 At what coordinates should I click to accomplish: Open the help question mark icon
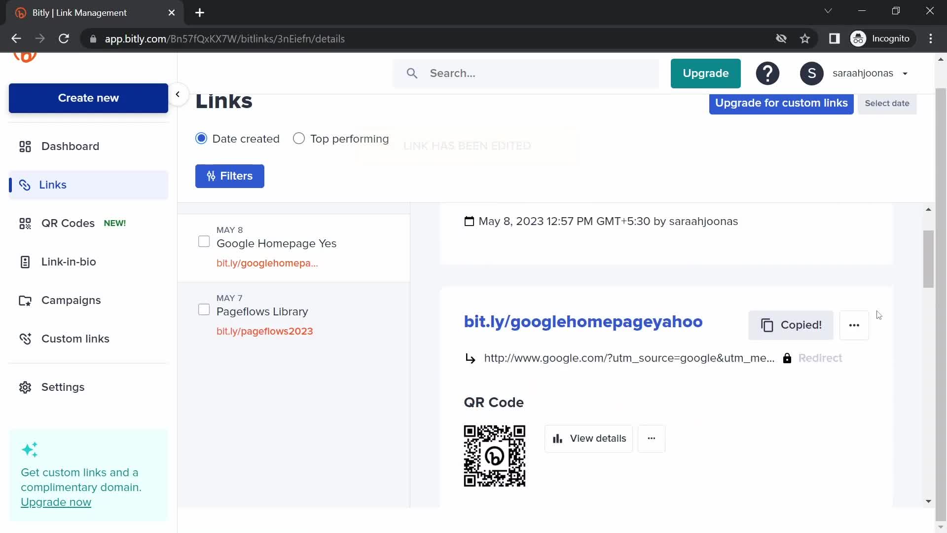pos(767,74)
